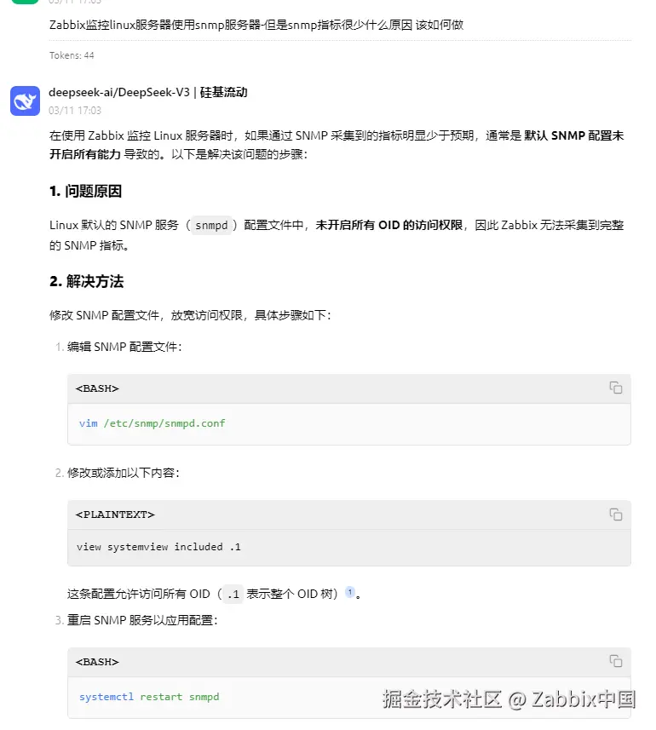
Task: Click the green user avatar at top
Action: [x=26, y=2]
